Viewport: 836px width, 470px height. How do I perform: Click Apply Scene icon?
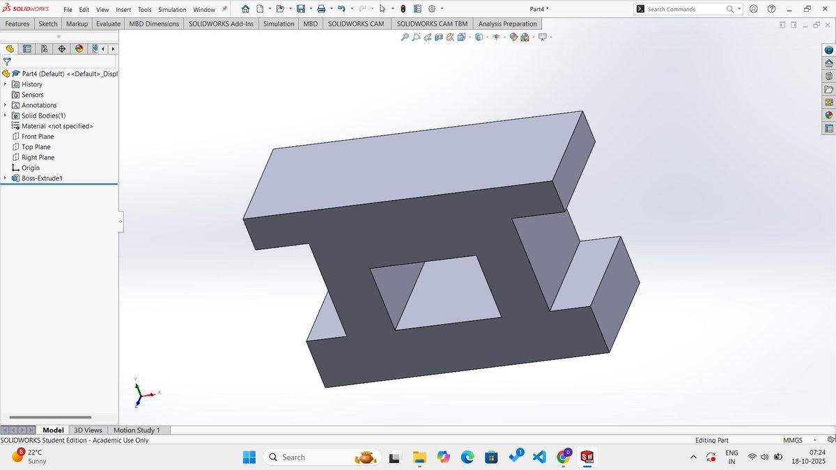coord(524,37)
